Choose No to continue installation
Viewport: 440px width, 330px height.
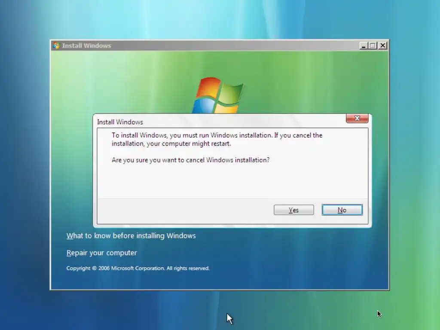pos(342,210)
